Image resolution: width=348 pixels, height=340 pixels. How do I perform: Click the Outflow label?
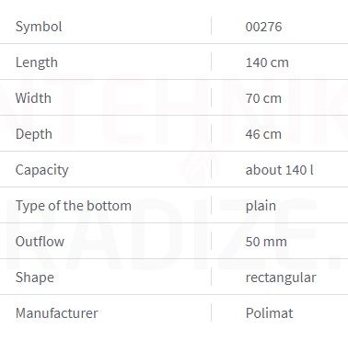[40, 242]
